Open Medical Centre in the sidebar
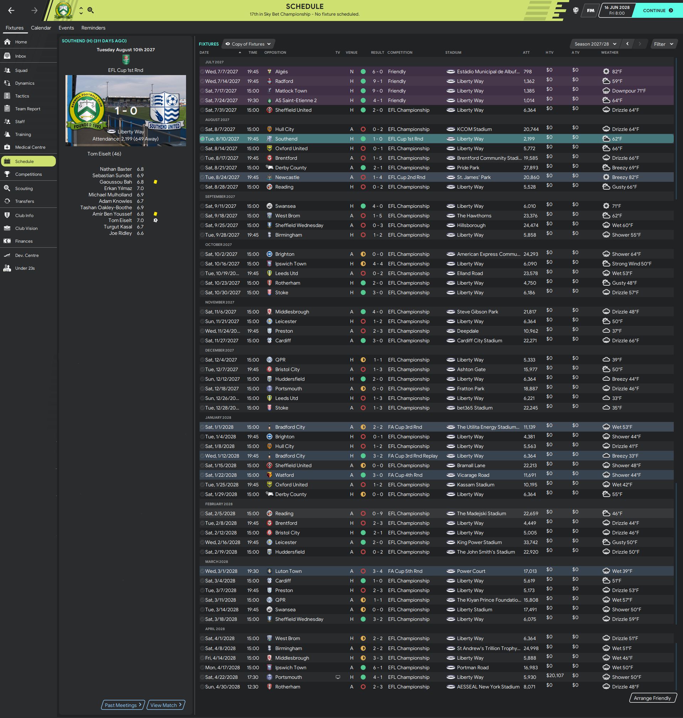Screen dimensions: 683x718 pos(28,147)
